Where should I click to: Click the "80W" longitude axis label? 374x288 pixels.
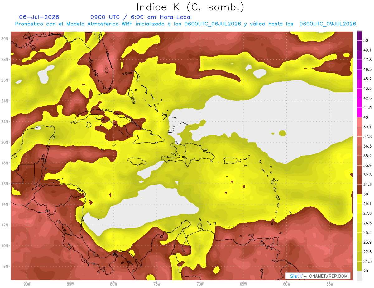click(113, 284)
